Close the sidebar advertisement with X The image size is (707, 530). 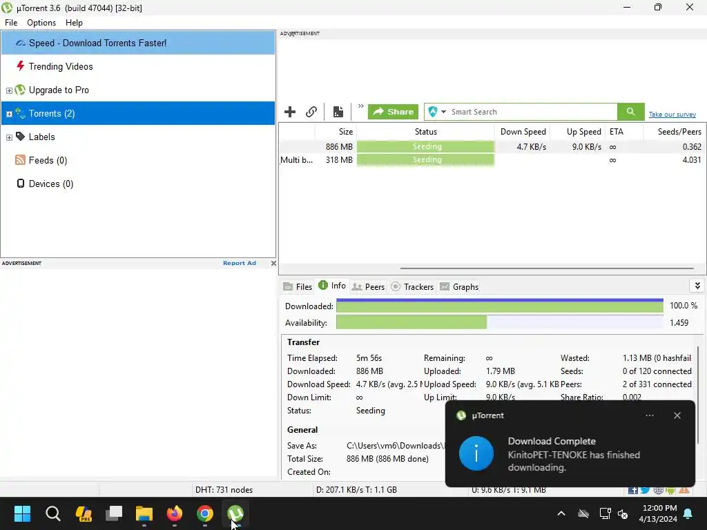(x=273, y=263)
